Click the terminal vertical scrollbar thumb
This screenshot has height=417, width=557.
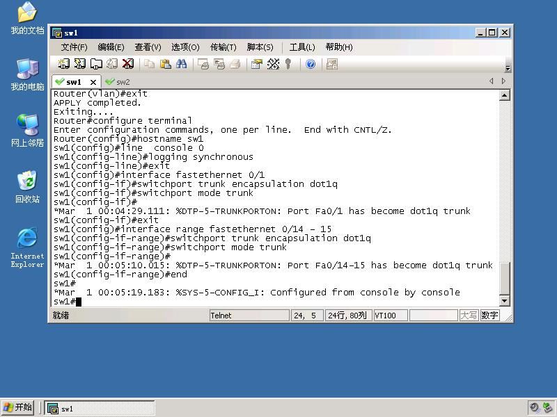point(505,279)
